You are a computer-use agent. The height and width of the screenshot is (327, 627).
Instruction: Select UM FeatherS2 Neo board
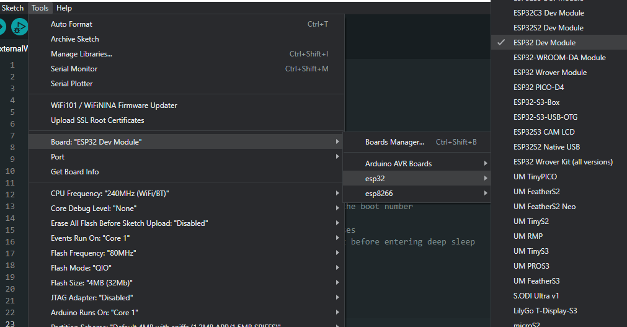(x=559, y=207)
